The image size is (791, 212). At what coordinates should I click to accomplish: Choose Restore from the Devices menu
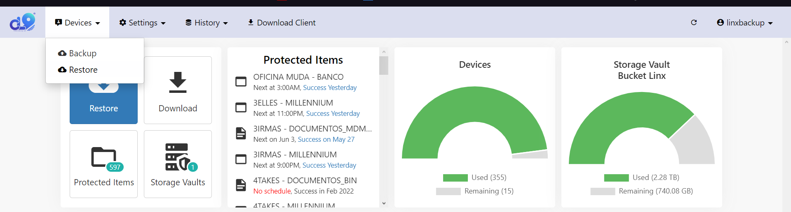78,70
